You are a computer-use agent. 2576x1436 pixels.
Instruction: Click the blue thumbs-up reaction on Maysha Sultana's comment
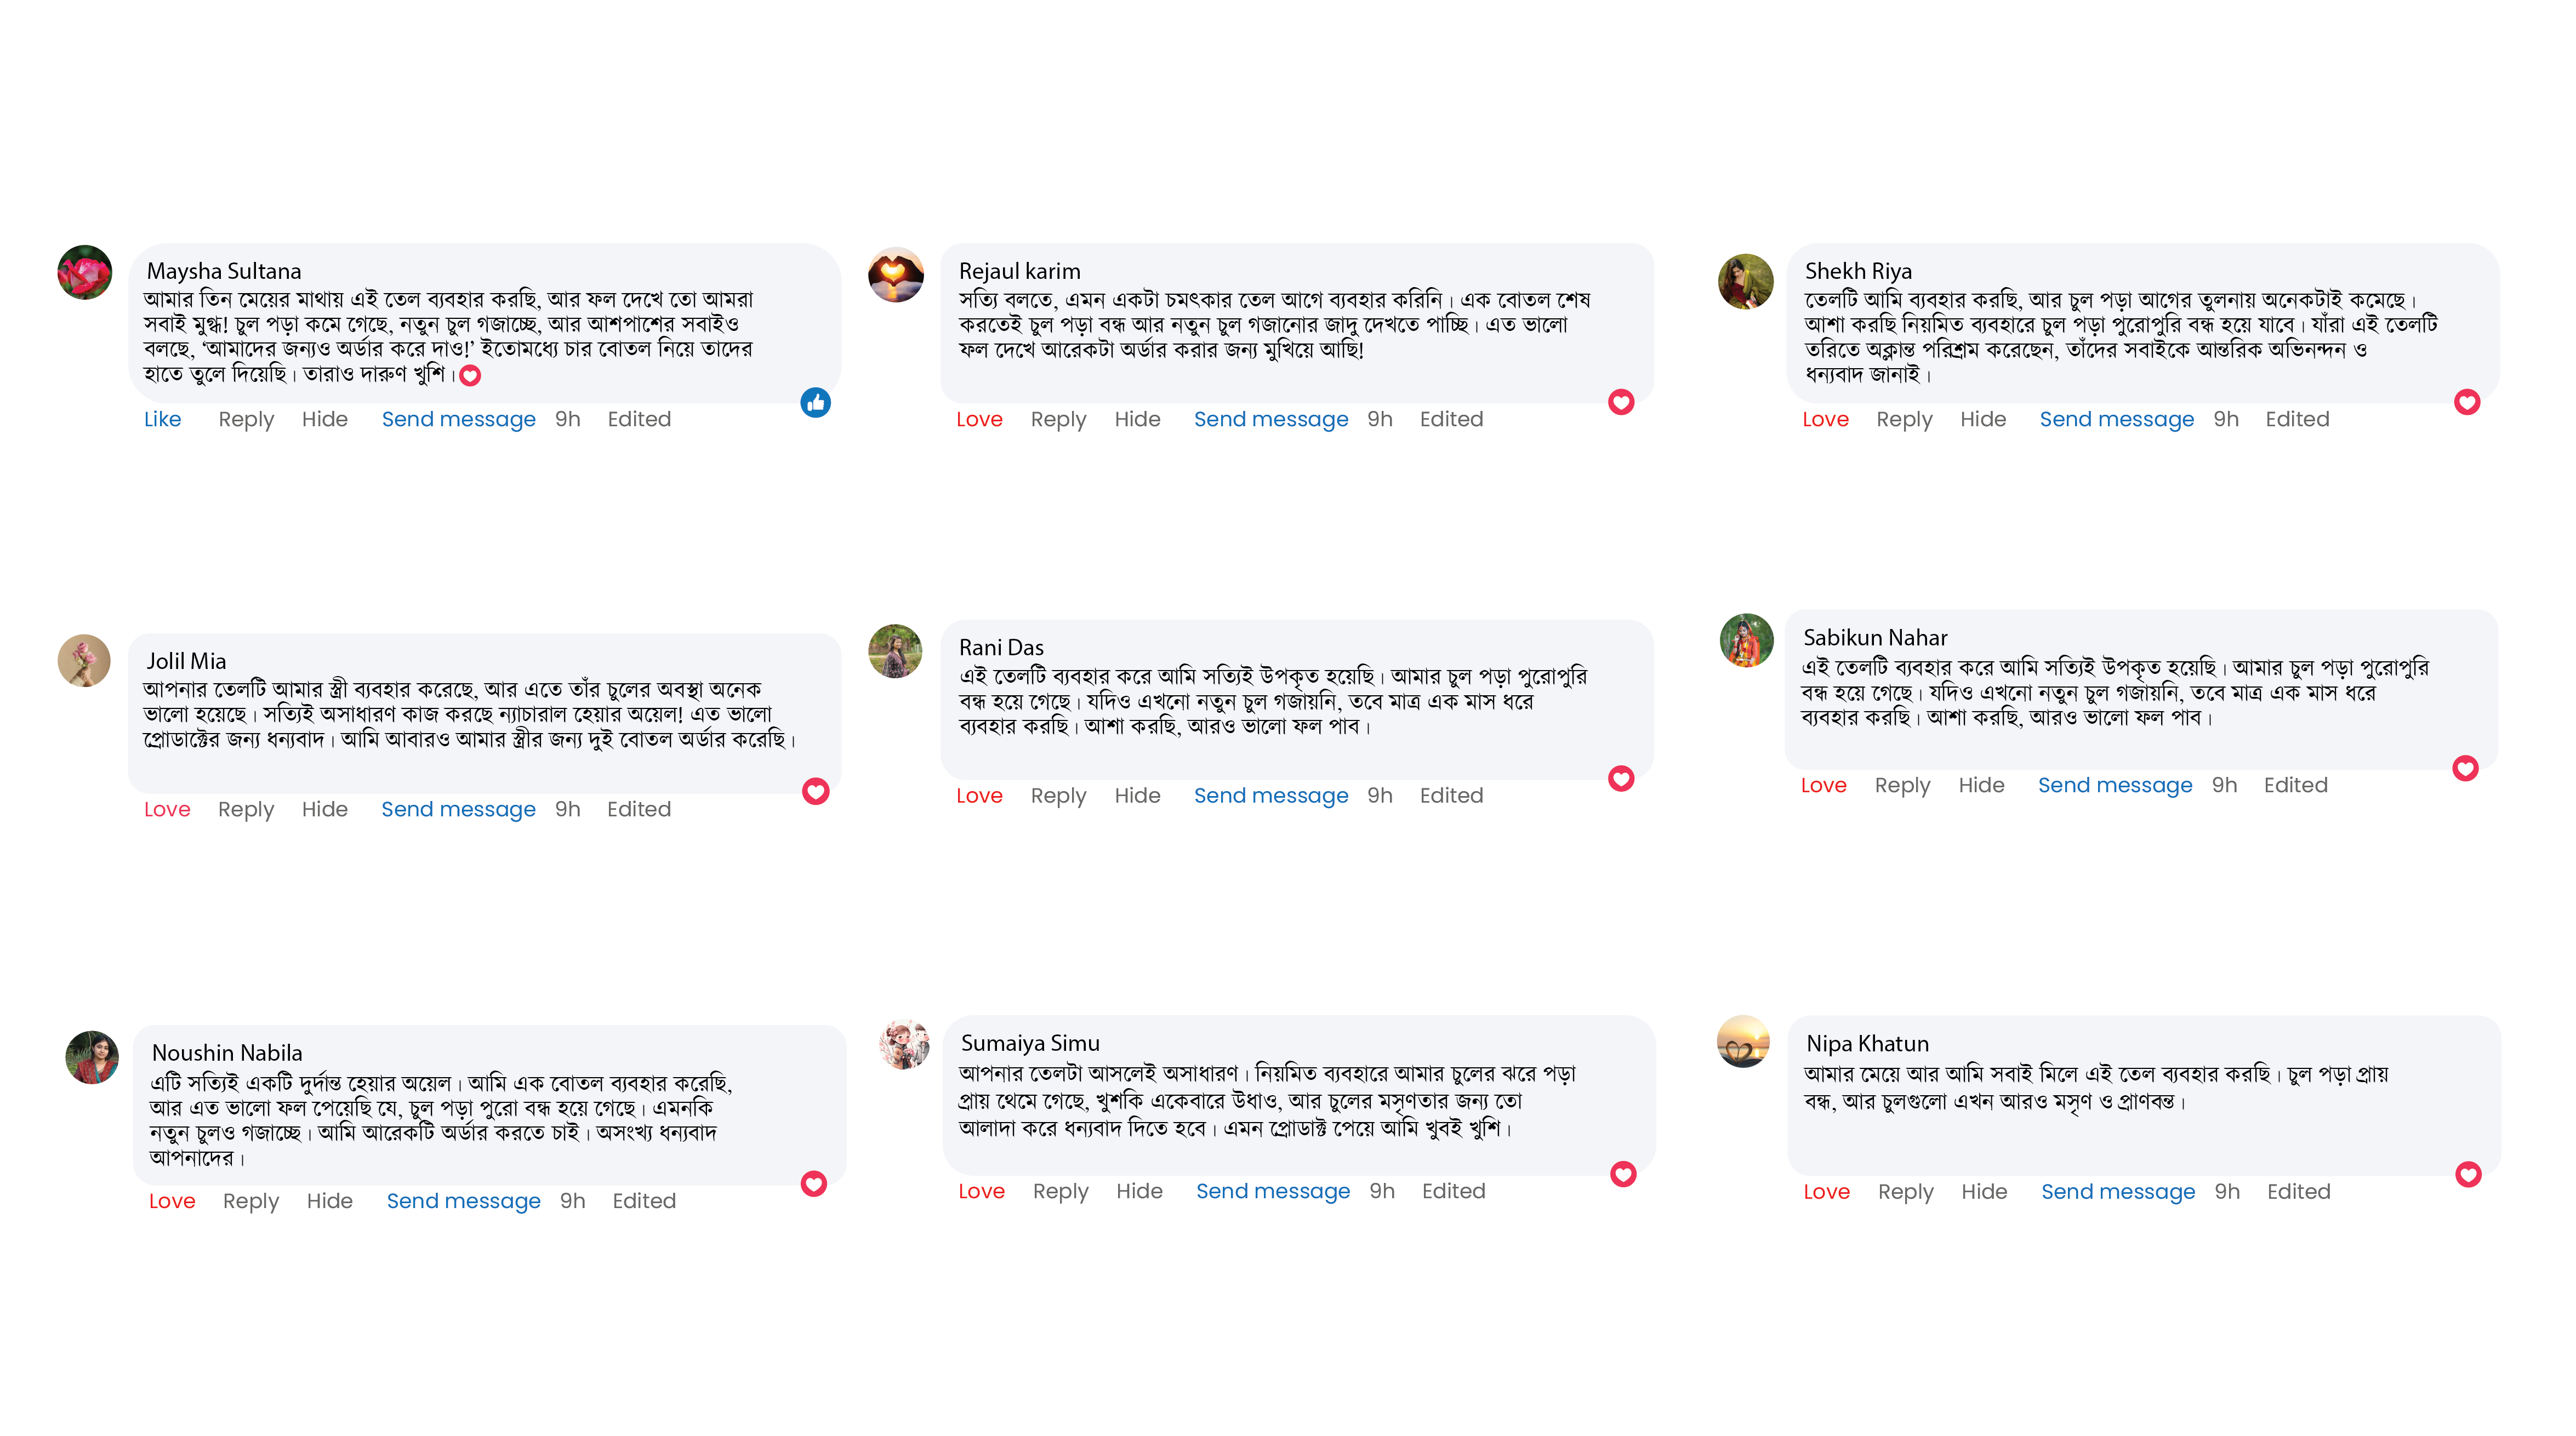point(815,403)
